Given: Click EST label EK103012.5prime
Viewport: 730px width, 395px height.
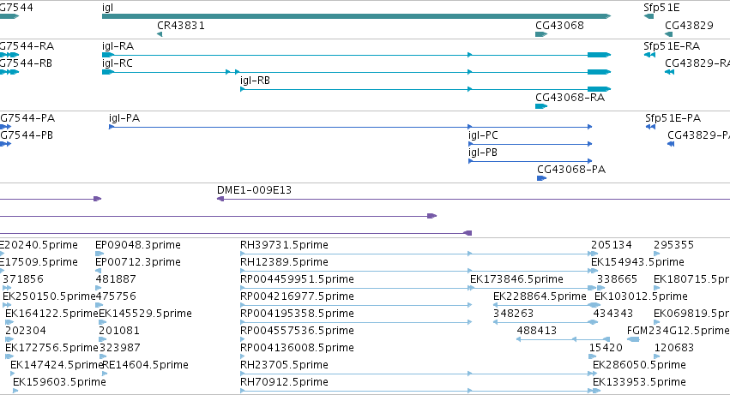Looking at the screenshot, I should click(x=641, y=296).
